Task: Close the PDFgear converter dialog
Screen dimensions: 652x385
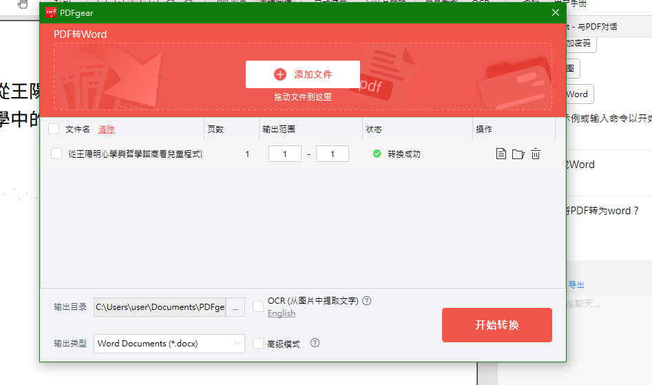Action: tap(556, 12)
